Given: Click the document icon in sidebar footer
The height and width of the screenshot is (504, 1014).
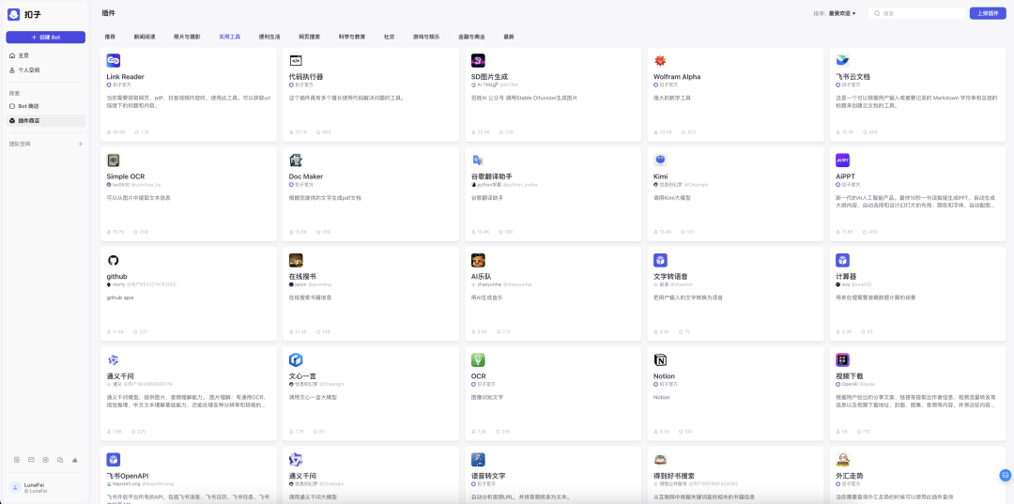Looking at the screenshot, I should point(17,460).
